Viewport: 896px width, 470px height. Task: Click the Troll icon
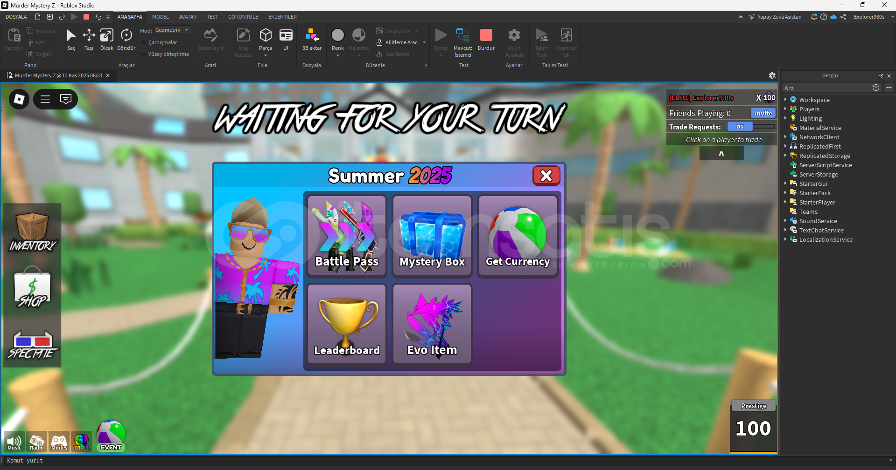[x=82, y=442]
